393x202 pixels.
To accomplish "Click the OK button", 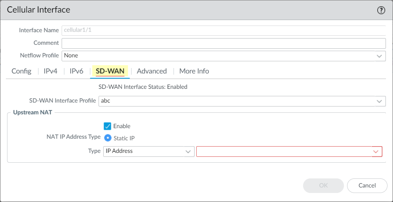I will pyautogui.click(x=323, y=185).
